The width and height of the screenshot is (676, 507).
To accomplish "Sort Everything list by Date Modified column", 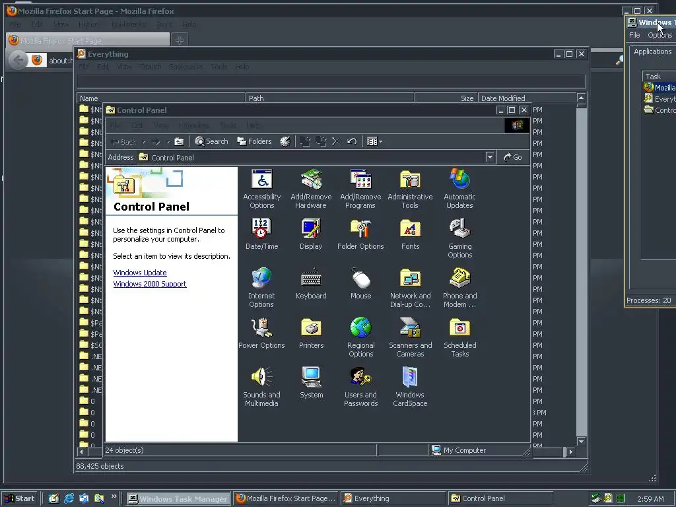I will pos(527,98).
